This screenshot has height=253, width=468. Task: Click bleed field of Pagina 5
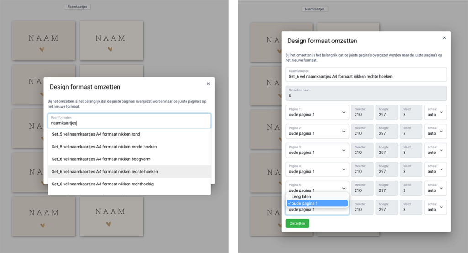coord(411,188)
